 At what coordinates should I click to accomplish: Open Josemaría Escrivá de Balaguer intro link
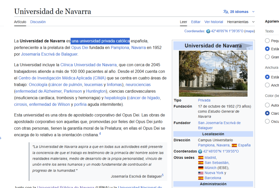click(x=49, y=54)
